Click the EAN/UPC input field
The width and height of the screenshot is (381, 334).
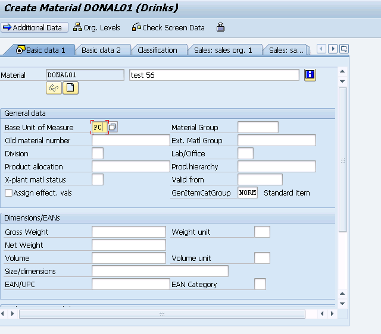pos(131,284)
